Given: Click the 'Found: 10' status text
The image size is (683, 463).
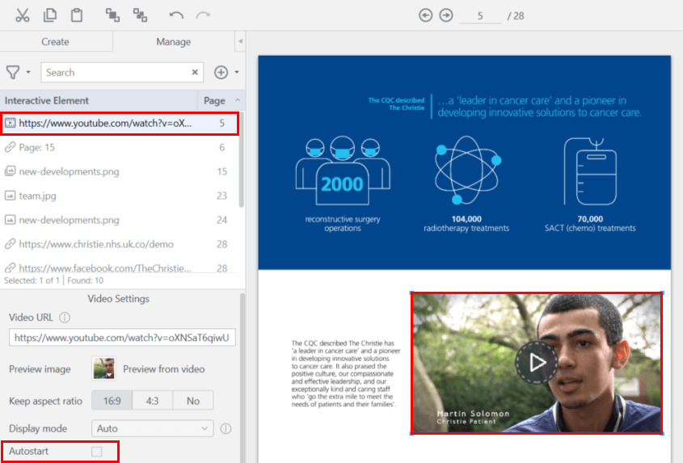Looking at the screenshot, I should pyautogui.click(x=86, y=280).
